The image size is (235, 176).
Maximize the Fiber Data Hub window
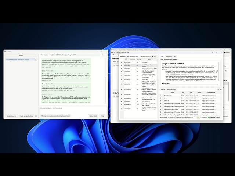217,53
